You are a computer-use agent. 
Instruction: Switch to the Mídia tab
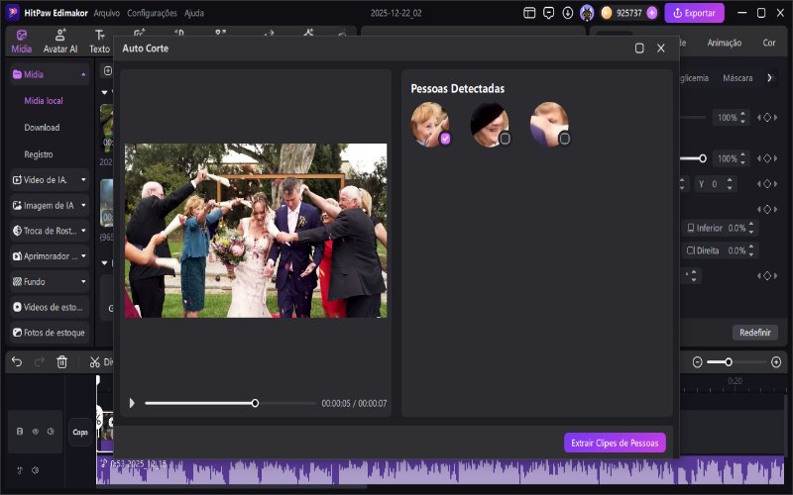click(x=21, y=42)
